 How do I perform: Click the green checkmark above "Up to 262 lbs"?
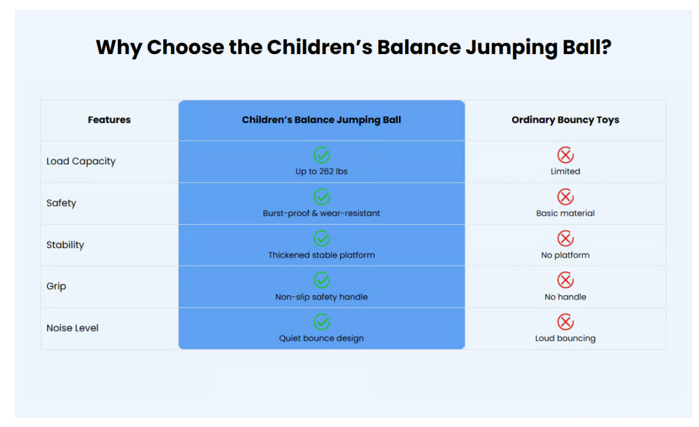pos(322,155)
